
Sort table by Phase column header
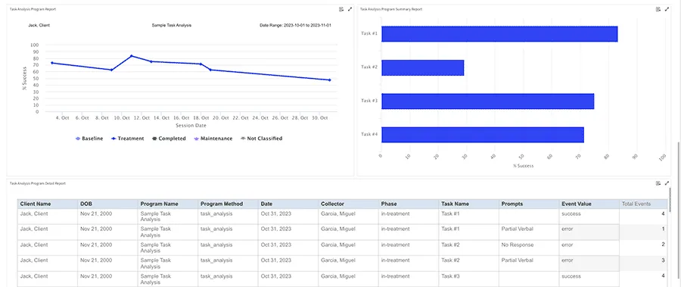click(x=409, y=204)
